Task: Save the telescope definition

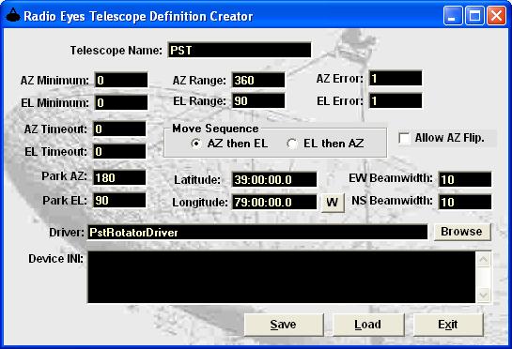Action: (x=284, y=325)
